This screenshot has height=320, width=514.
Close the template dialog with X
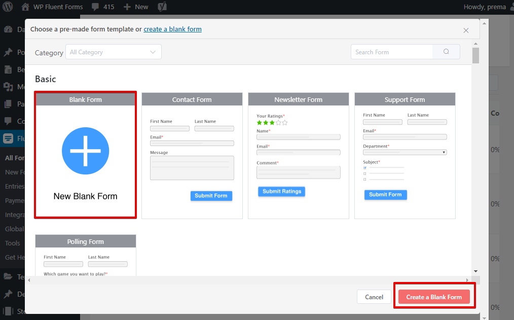466,30
